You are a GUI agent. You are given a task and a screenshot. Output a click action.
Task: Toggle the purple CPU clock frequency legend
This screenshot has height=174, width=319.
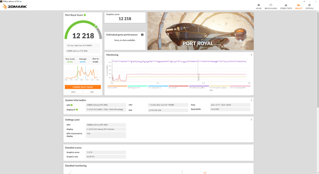tap(199, 87)
